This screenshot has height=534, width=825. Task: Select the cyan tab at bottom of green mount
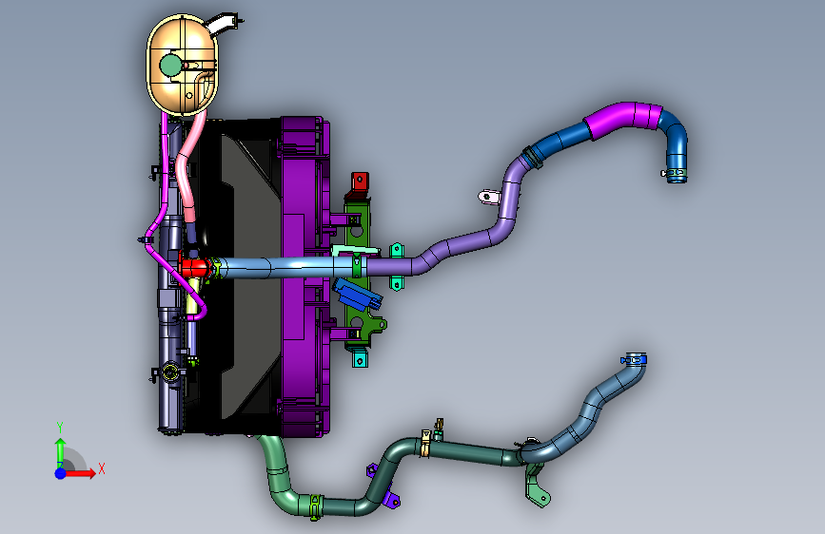pyautogui.click(x=360, y=359)
